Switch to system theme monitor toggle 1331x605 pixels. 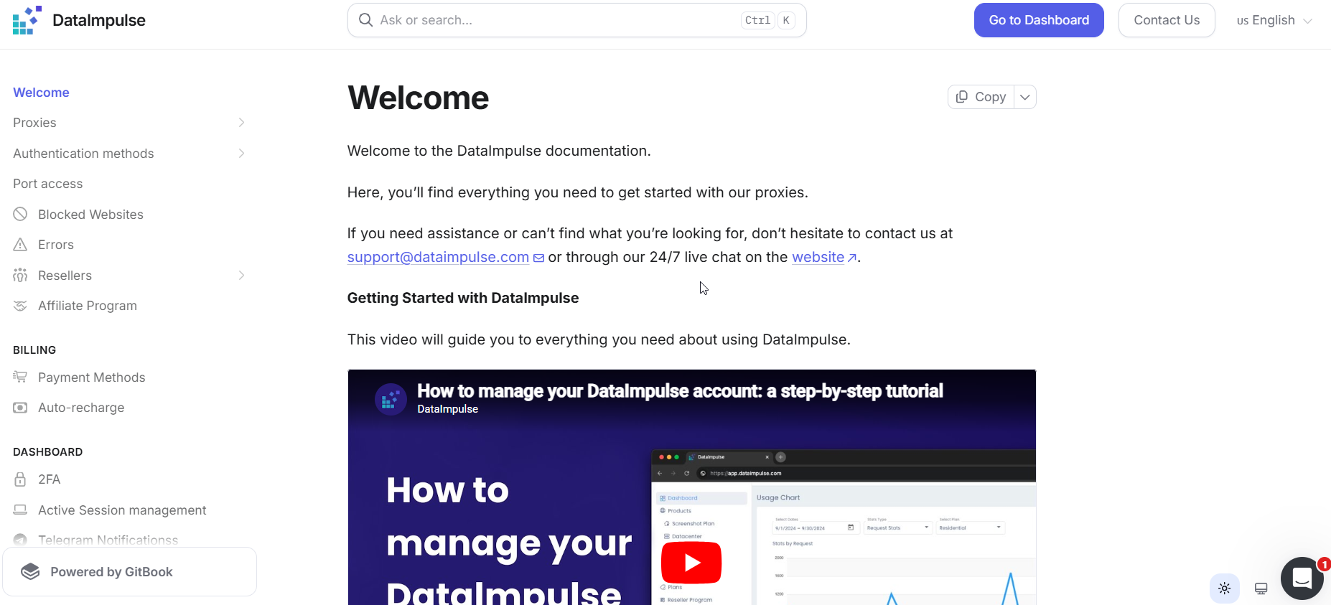click(x=1261, y=588)
